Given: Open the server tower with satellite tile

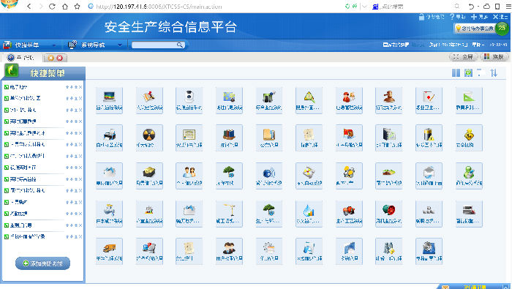Looking at the screenshot, I should [269, 100].
